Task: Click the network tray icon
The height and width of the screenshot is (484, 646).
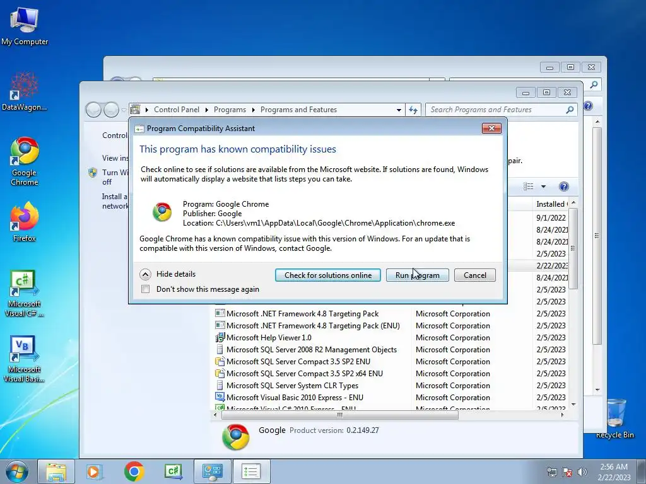Action: click(551, 471)
